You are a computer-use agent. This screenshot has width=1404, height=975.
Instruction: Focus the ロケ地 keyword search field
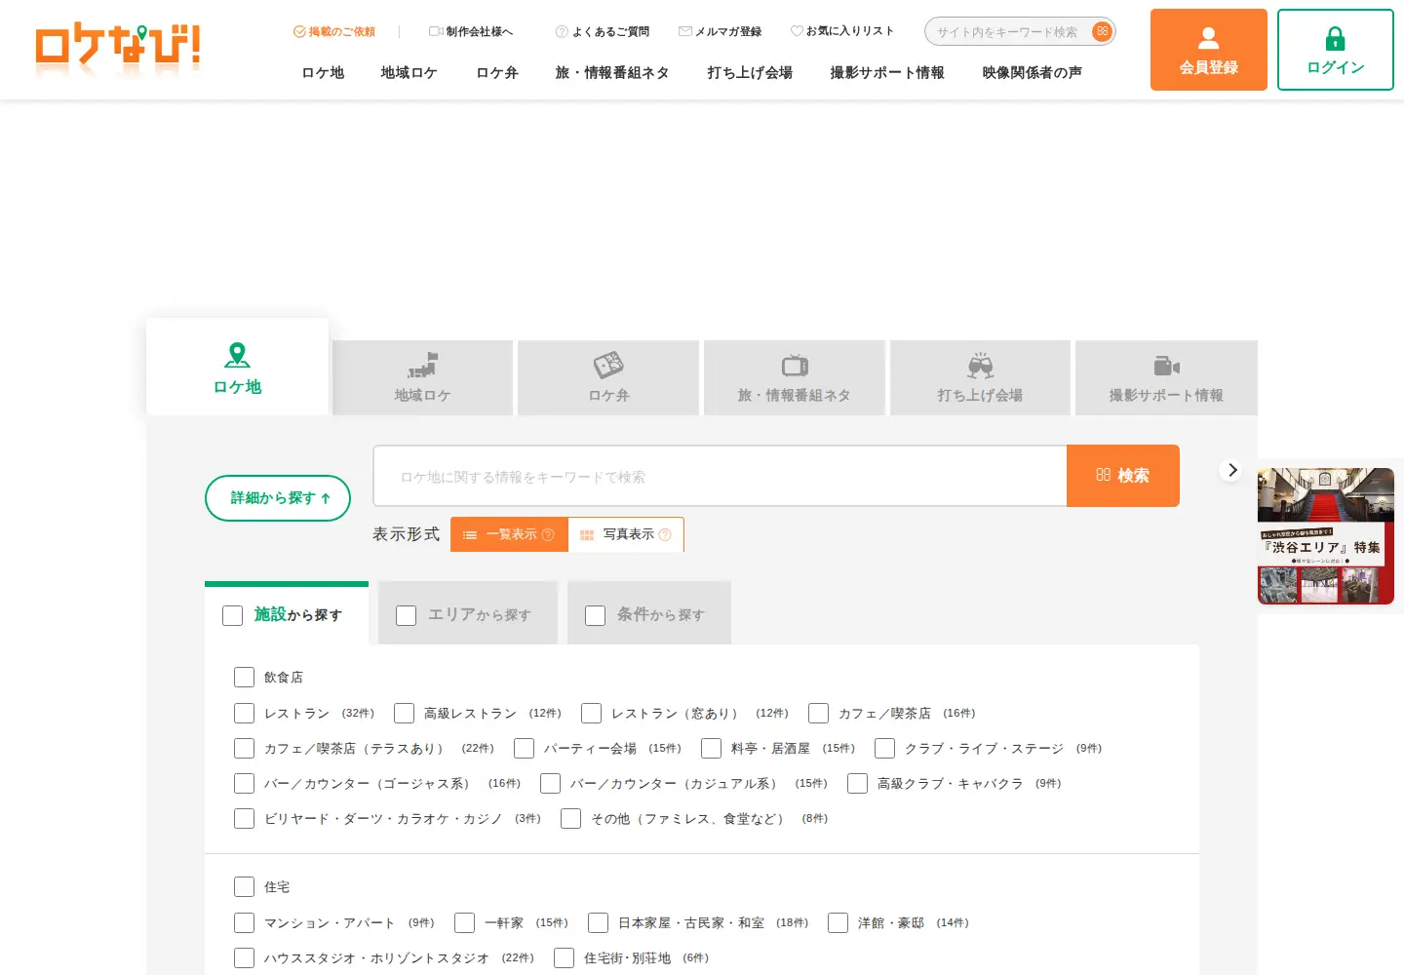[721, 476]
